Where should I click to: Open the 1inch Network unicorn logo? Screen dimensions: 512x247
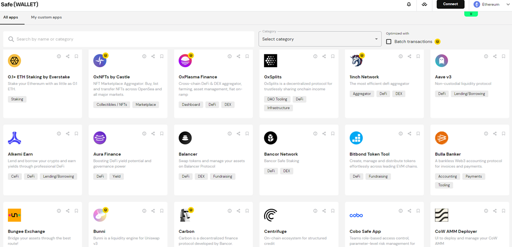(356, 61)
